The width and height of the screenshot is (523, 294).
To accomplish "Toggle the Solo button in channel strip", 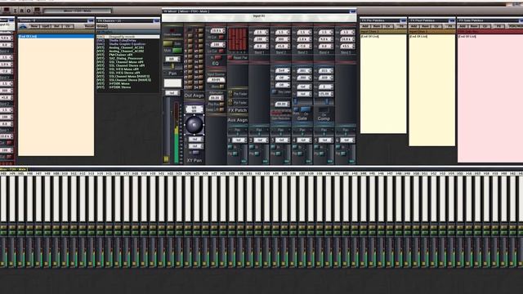I will [168, 43].
